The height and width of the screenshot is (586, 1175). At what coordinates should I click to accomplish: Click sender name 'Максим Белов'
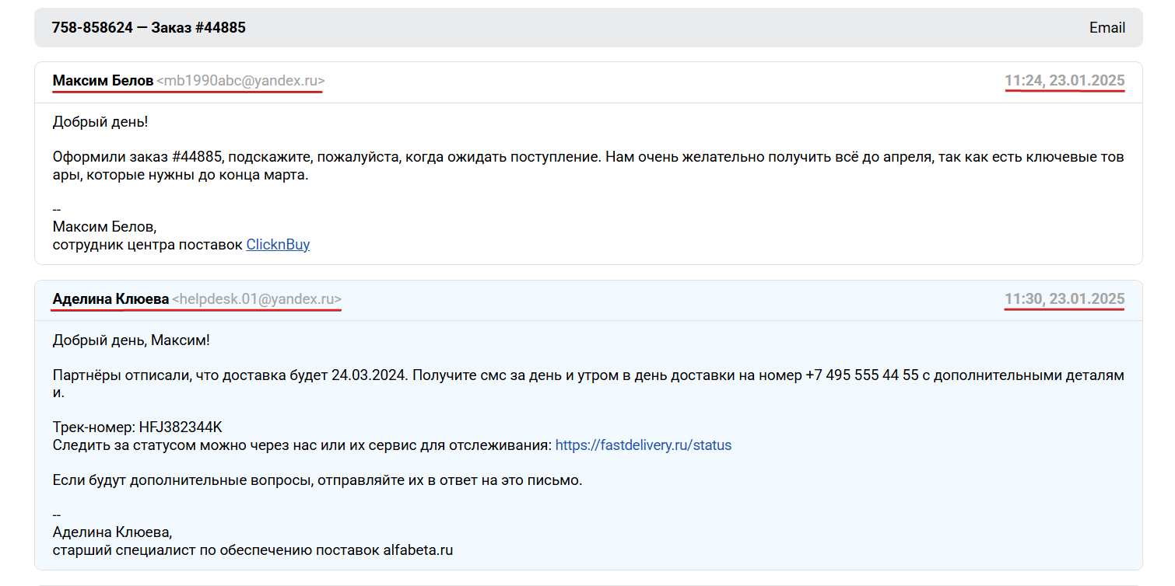103,81
